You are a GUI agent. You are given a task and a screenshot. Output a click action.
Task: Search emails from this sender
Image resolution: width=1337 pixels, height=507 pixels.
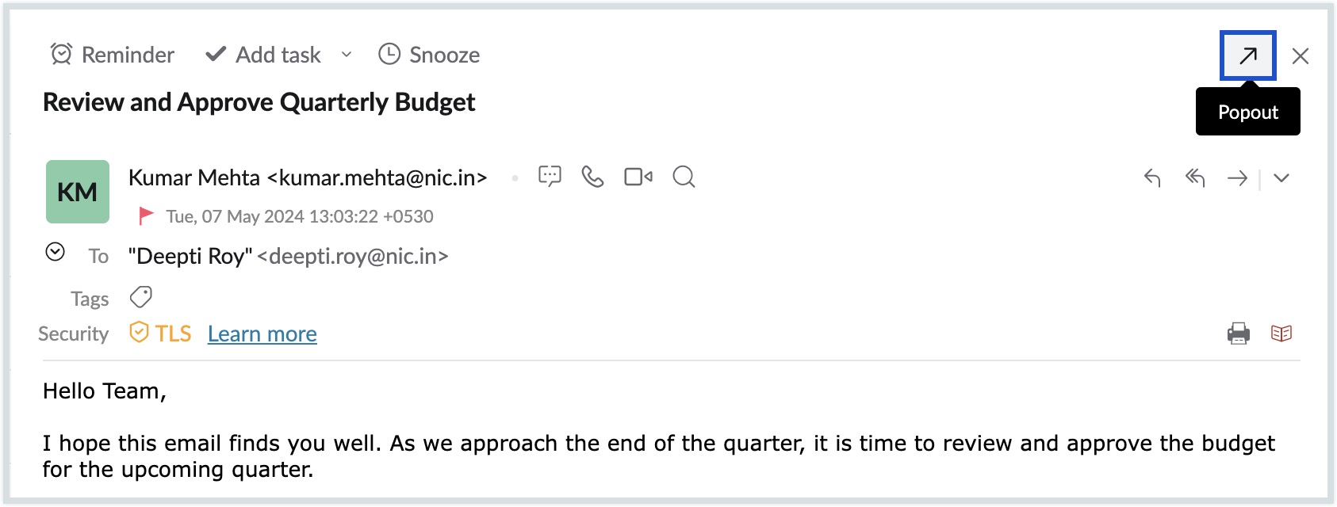point(684,177)
